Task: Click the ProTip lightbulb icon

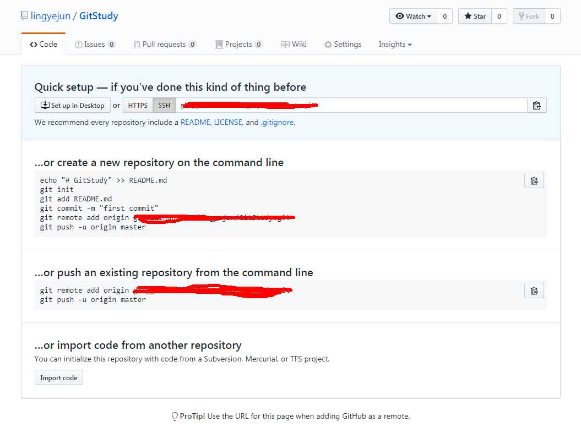Action: pos(175,416)
